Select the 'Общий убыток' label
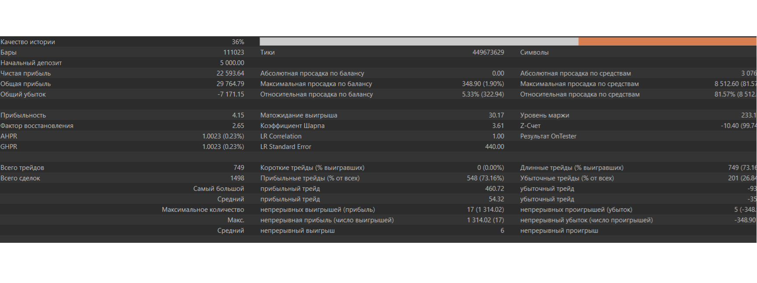 pos(23,94)
